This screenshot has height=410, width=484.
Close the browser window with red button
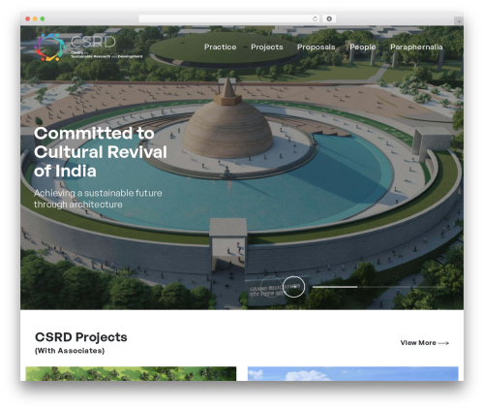28,18
